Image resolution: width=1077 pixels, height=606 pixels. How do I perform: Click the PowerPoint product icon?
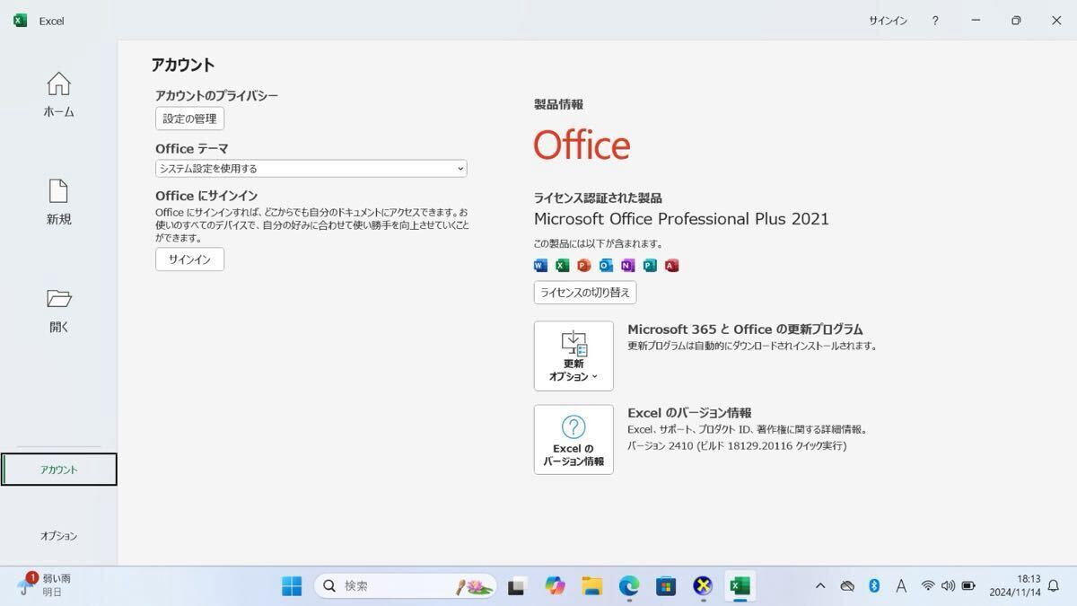tap(584, 265)
